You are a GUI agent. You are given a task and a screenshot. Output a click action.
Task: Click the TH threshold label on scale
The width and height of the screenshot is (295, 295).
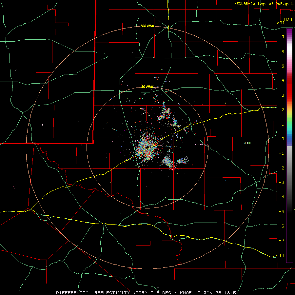(x=282, y=255)
